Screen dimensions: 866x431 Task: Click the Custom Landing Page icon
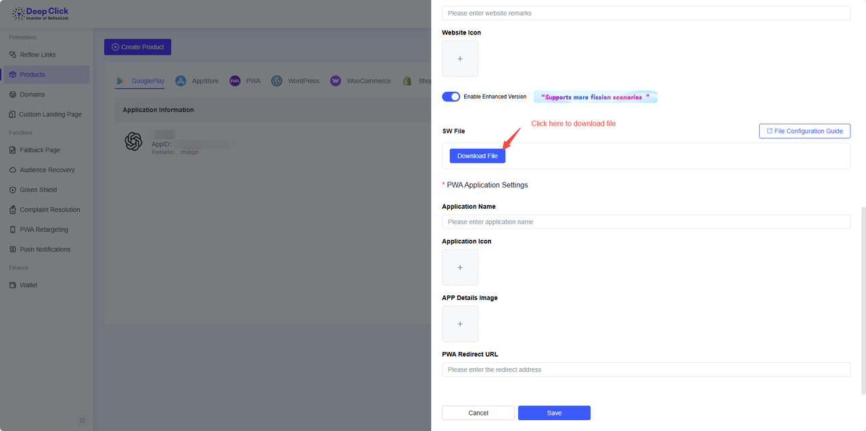[13, 115]
